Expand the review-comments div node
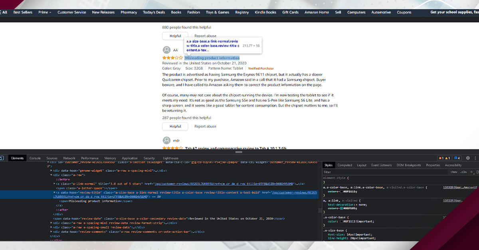Screen dimensions: 479x250 pos(52,232)
